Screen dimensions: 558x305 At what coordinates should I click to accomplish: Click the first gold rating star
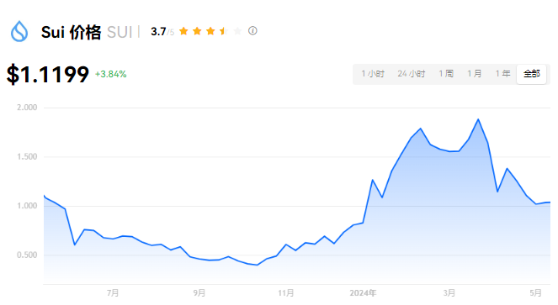click(x=183, y=31)
